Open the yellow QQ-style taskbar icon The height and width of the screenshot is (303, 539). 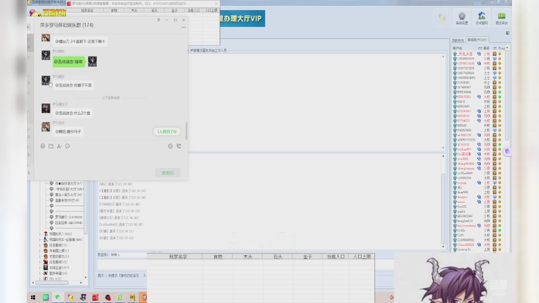(x=132, y=298)
